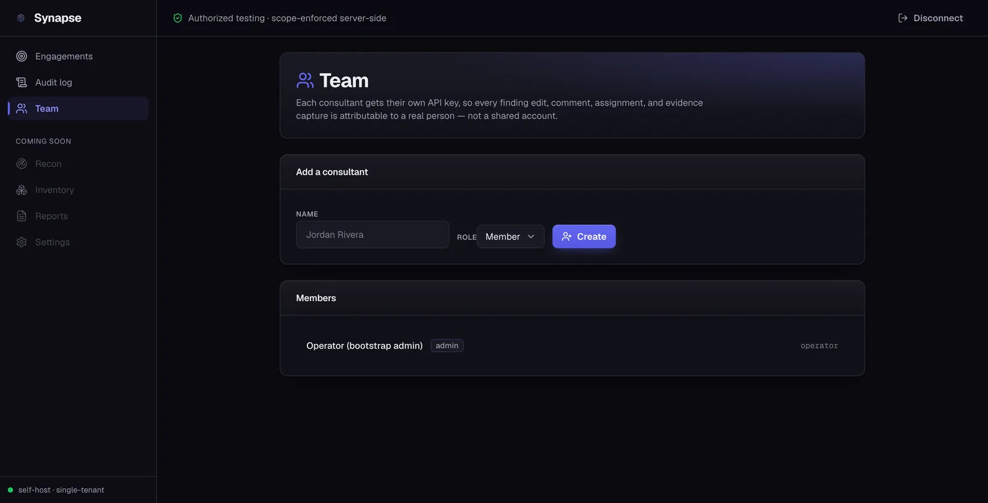Open the Audit log page
This screenshot has width=988, height=503.
tap(78, 82)
